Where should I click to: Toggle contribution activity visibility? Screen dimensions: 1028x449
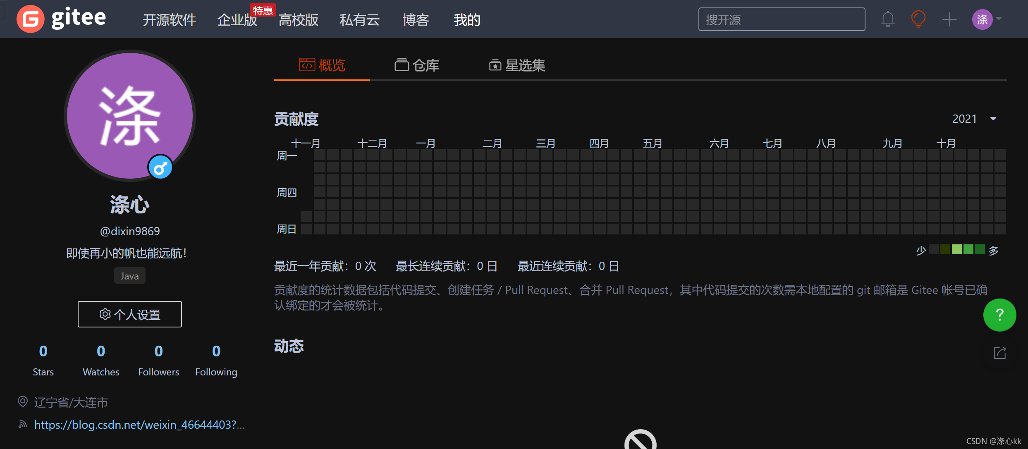click(x=1000, y=353)
